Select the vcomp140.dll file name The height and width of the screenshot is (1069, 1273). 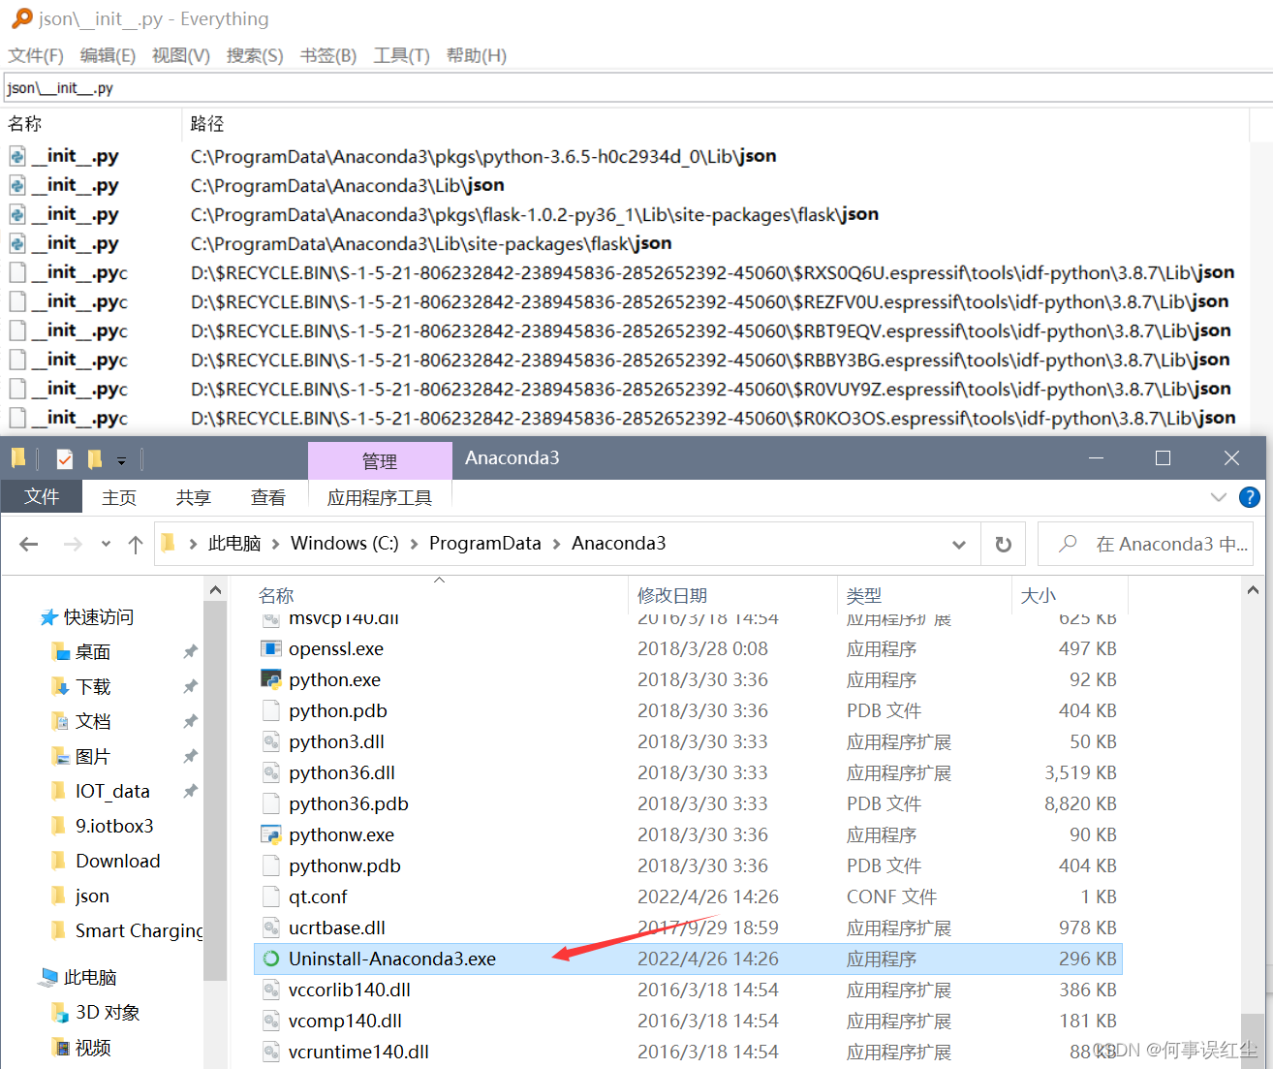[x=345, y=1021]
